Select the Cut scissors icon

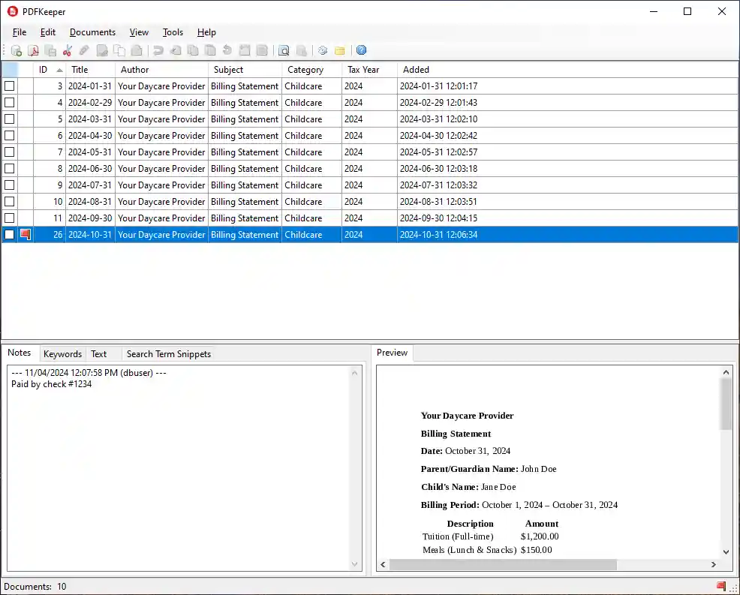click(68, 50)
